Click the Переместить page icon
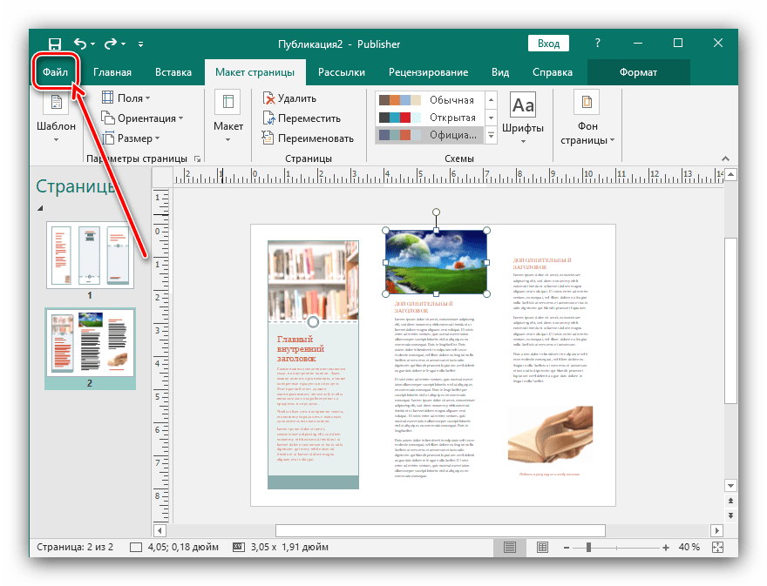767x586 pixels. pyautogui.click(x=269, y=118)
